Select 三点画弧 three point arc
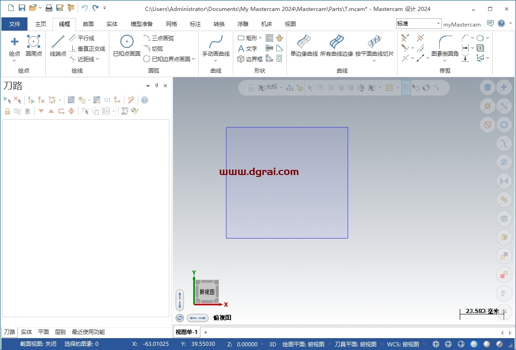516x350 pixels. pos(159,38)
